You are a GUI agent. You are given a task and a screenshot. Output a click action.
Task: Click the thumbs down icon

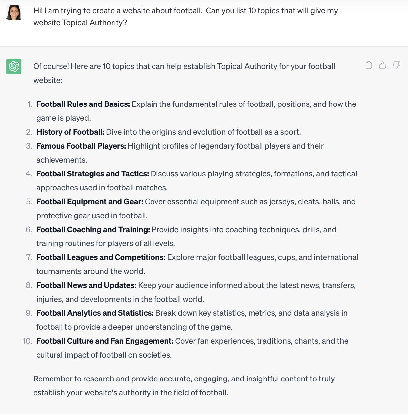point(397,65)
